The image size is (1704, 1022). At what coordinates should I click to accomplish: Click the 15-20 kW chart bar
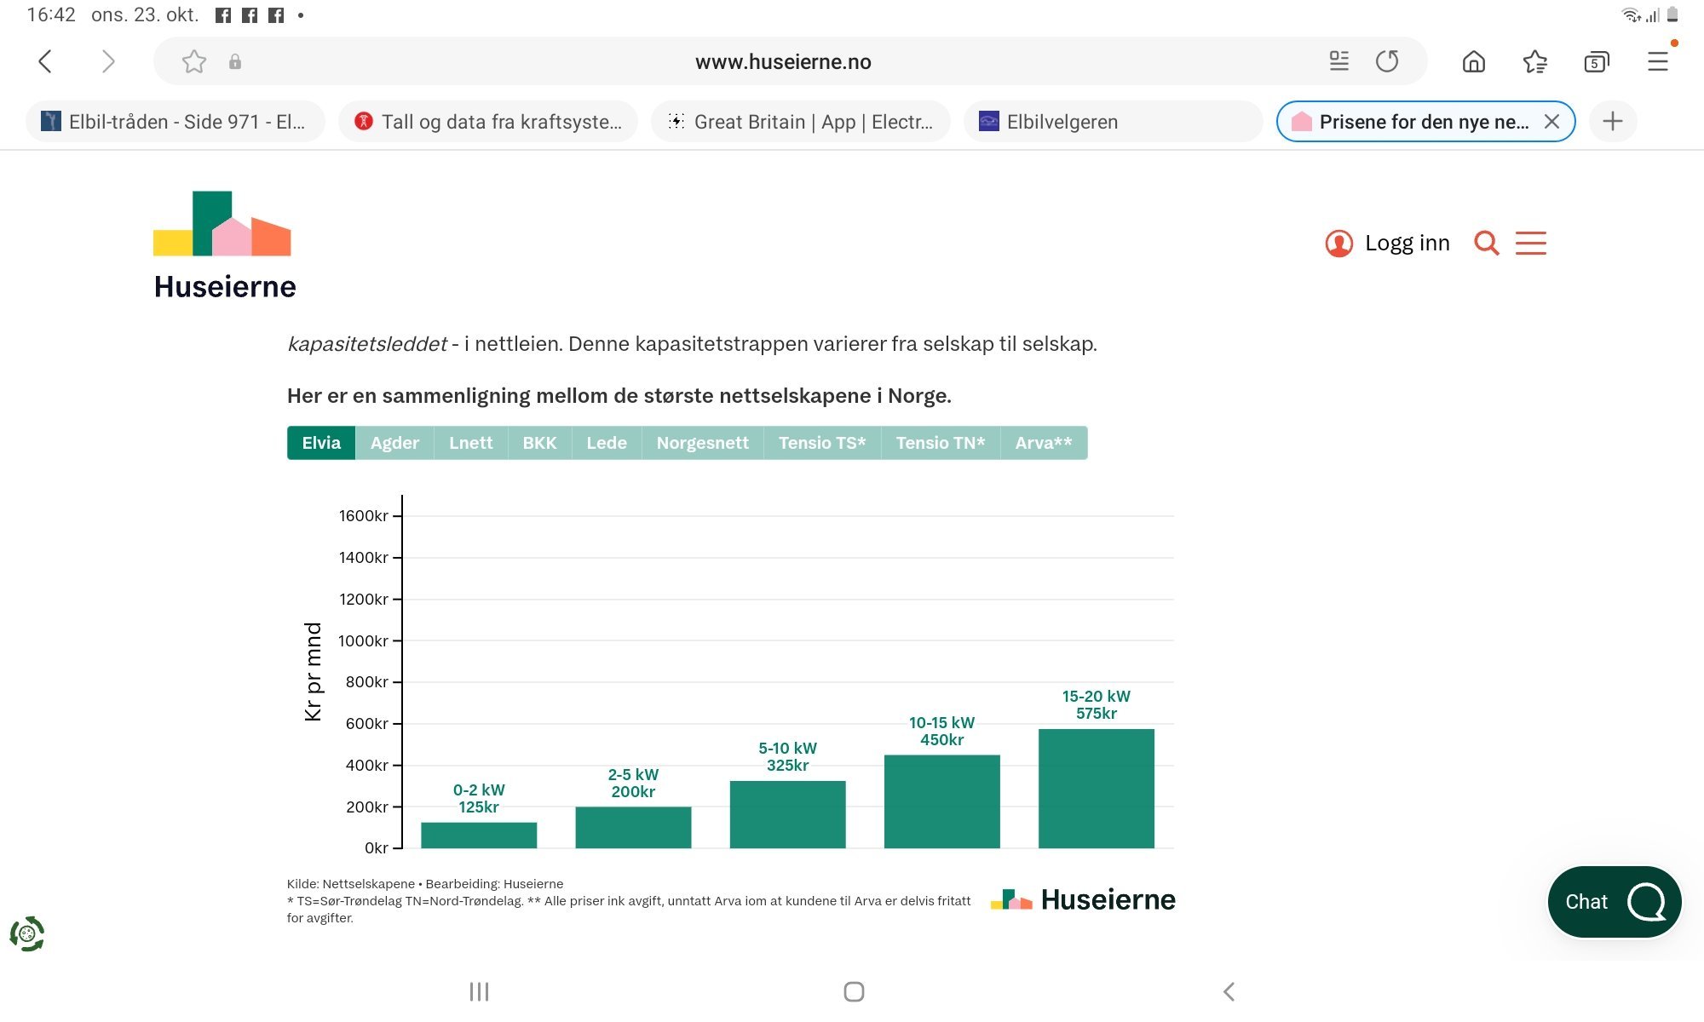tap(1097, 789)
